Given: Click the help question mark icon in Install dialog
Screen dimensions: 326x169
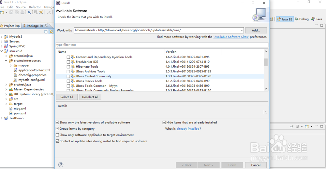Looking at the screenshot, I should [x=61, y=165].
